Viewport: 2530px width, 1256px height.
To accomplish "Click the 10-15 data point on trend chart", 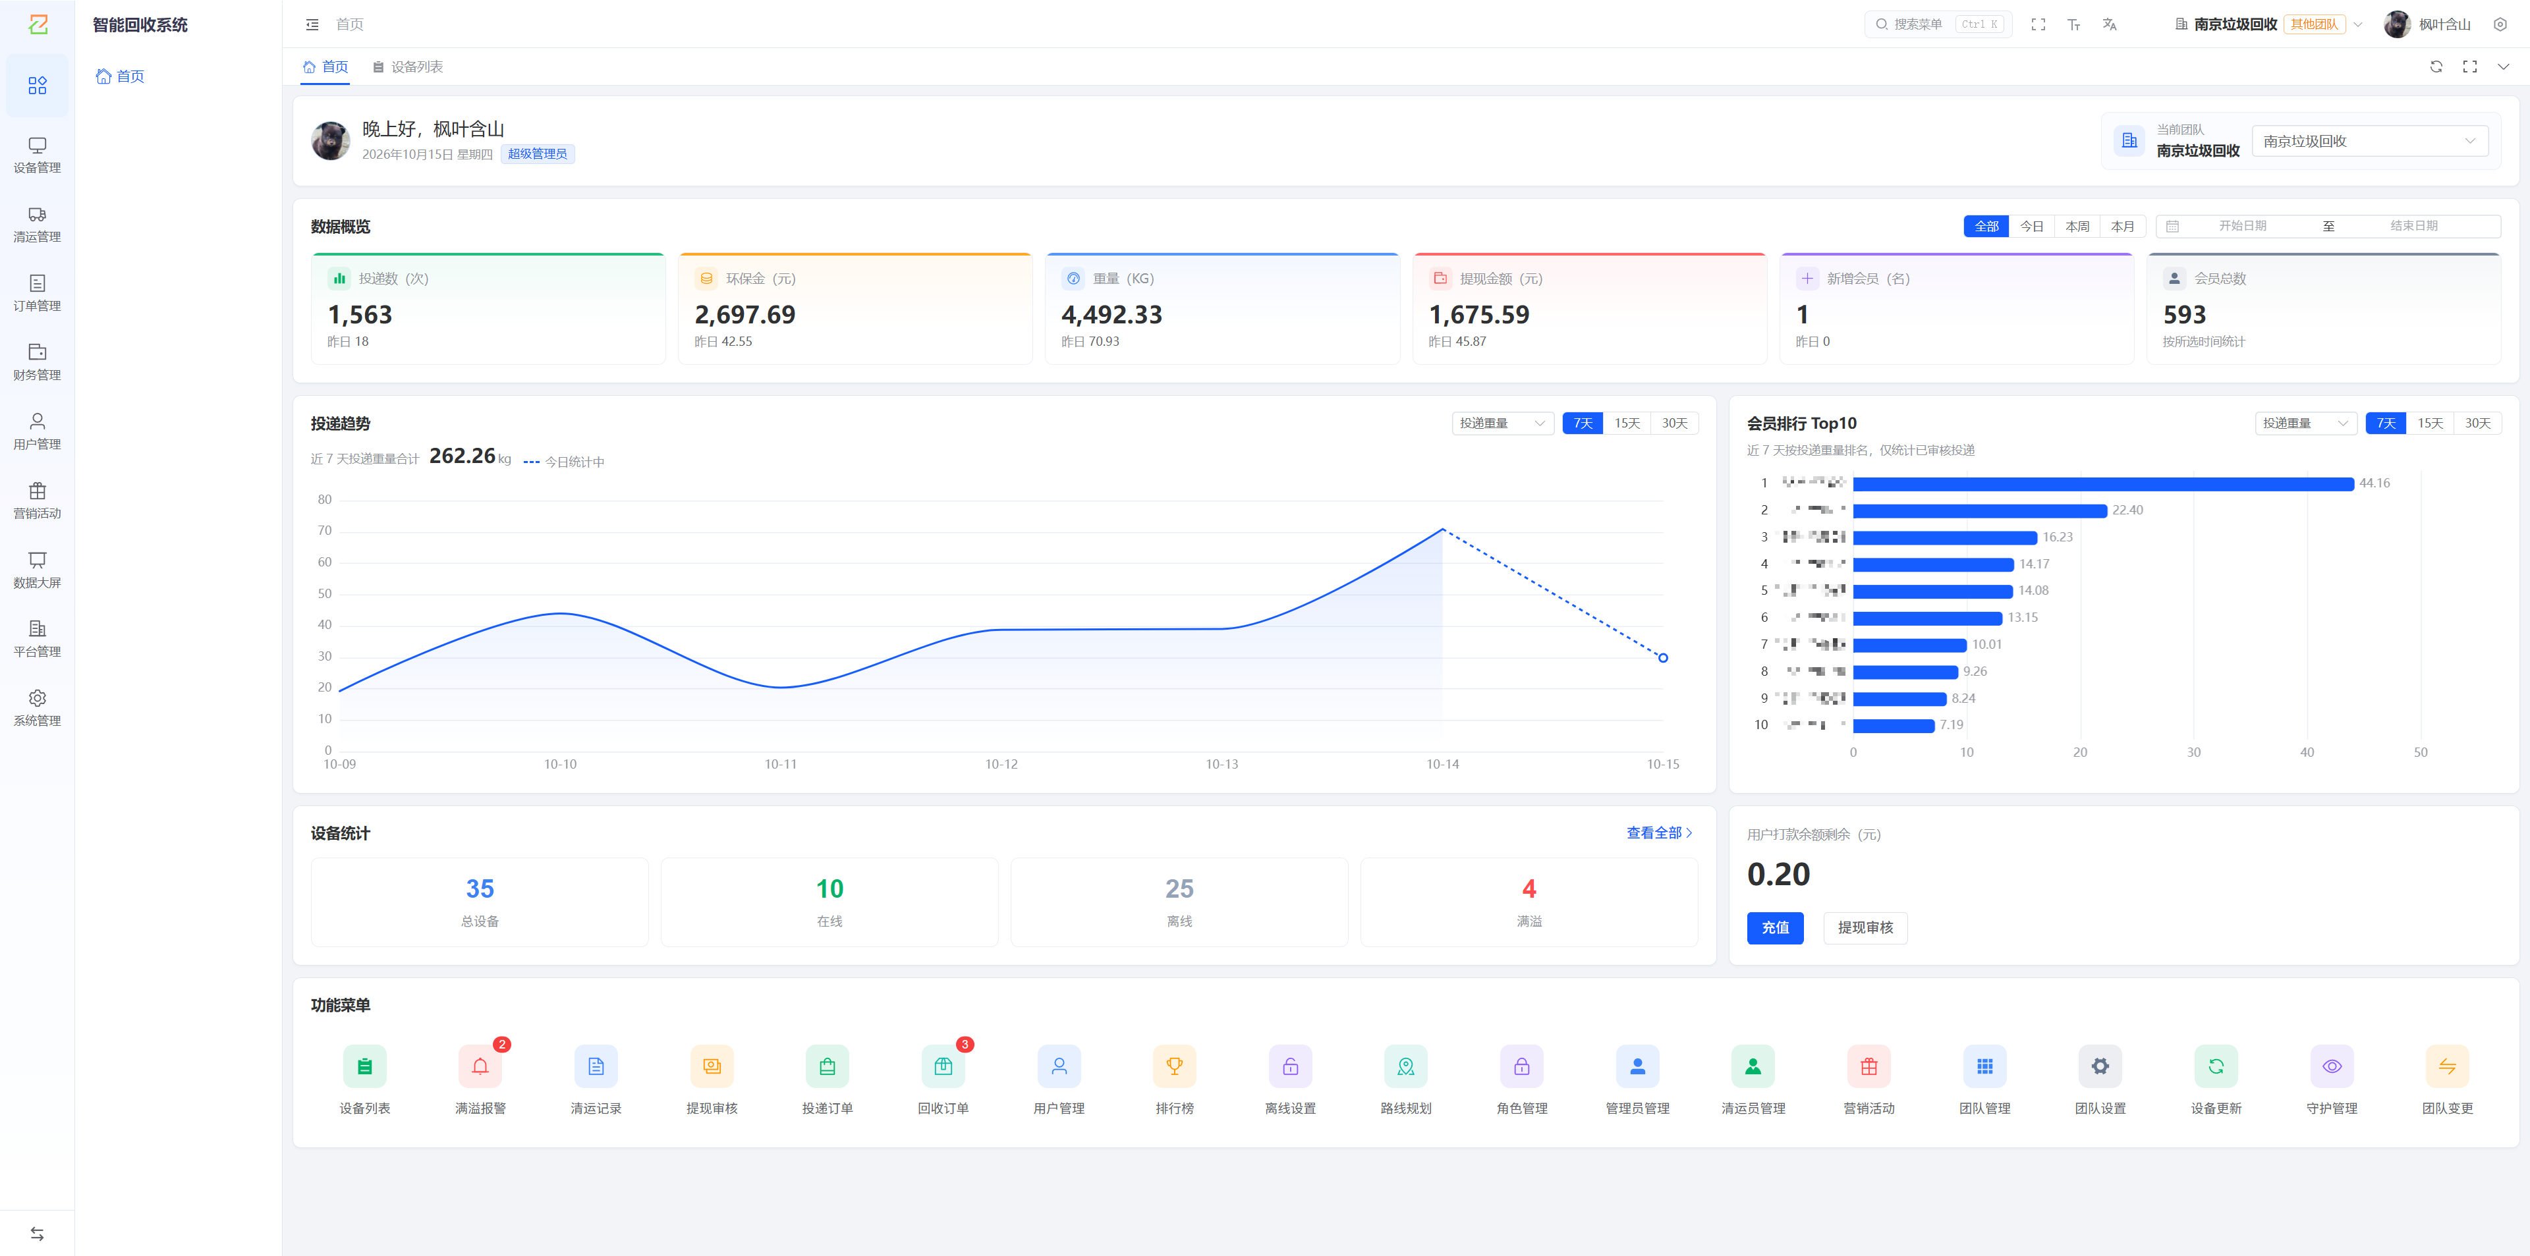I will coord(1663,658).
